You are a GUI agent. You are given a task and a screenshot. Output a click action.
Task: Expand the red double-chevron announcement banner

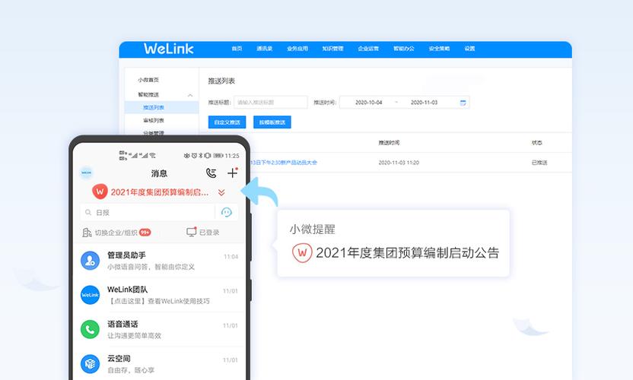tap(221, 192)
